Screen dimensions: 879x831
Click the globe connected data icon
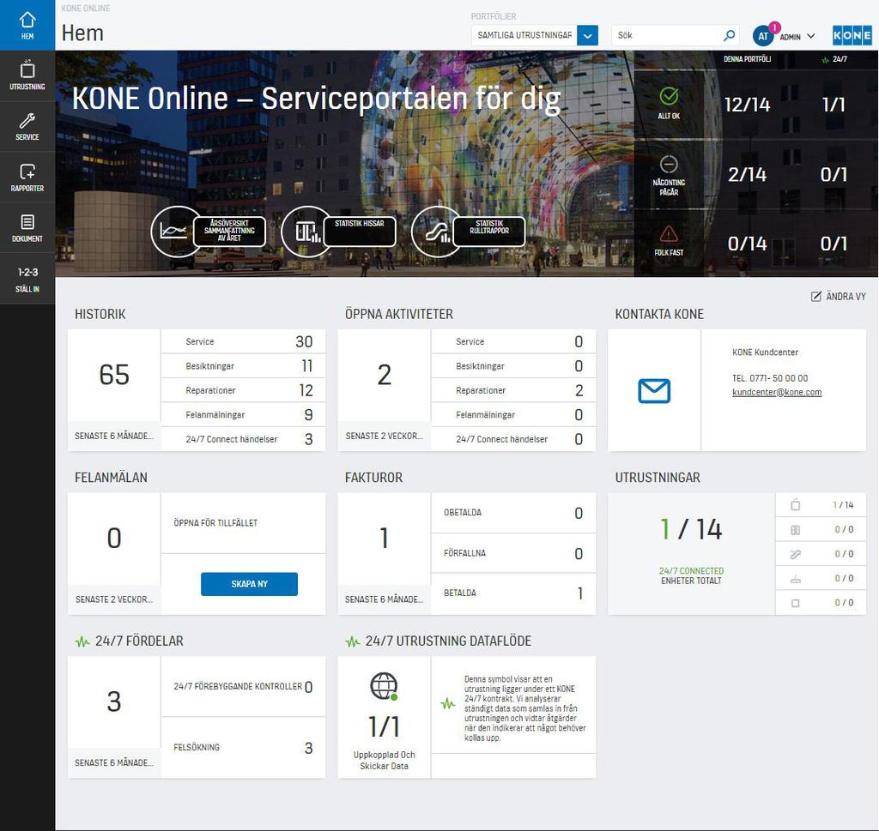(384, 686)
